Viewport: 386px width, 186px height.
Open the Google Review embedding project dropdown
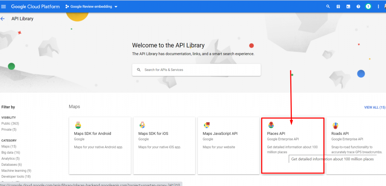(92, 7)
